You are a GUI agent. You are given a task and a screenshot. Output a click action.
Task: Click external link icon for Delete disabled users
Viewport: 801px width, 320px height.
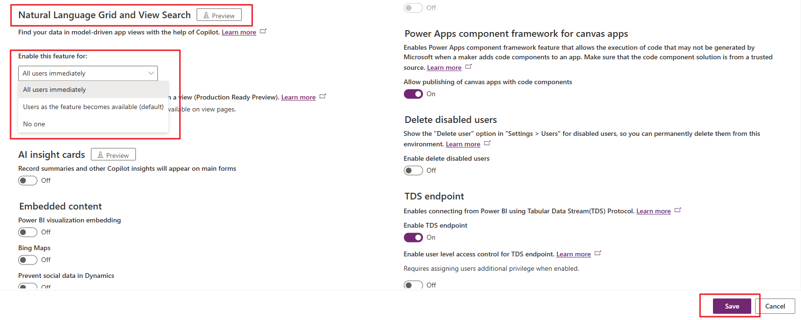tap(487, 143)
